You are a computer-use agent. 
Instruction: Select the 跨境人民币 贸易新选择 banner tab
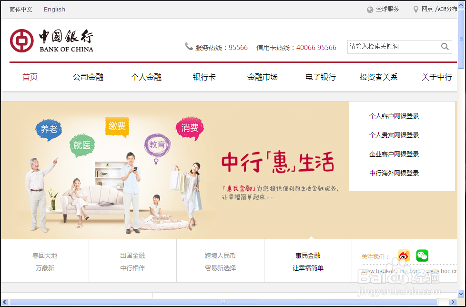point(220,262)
